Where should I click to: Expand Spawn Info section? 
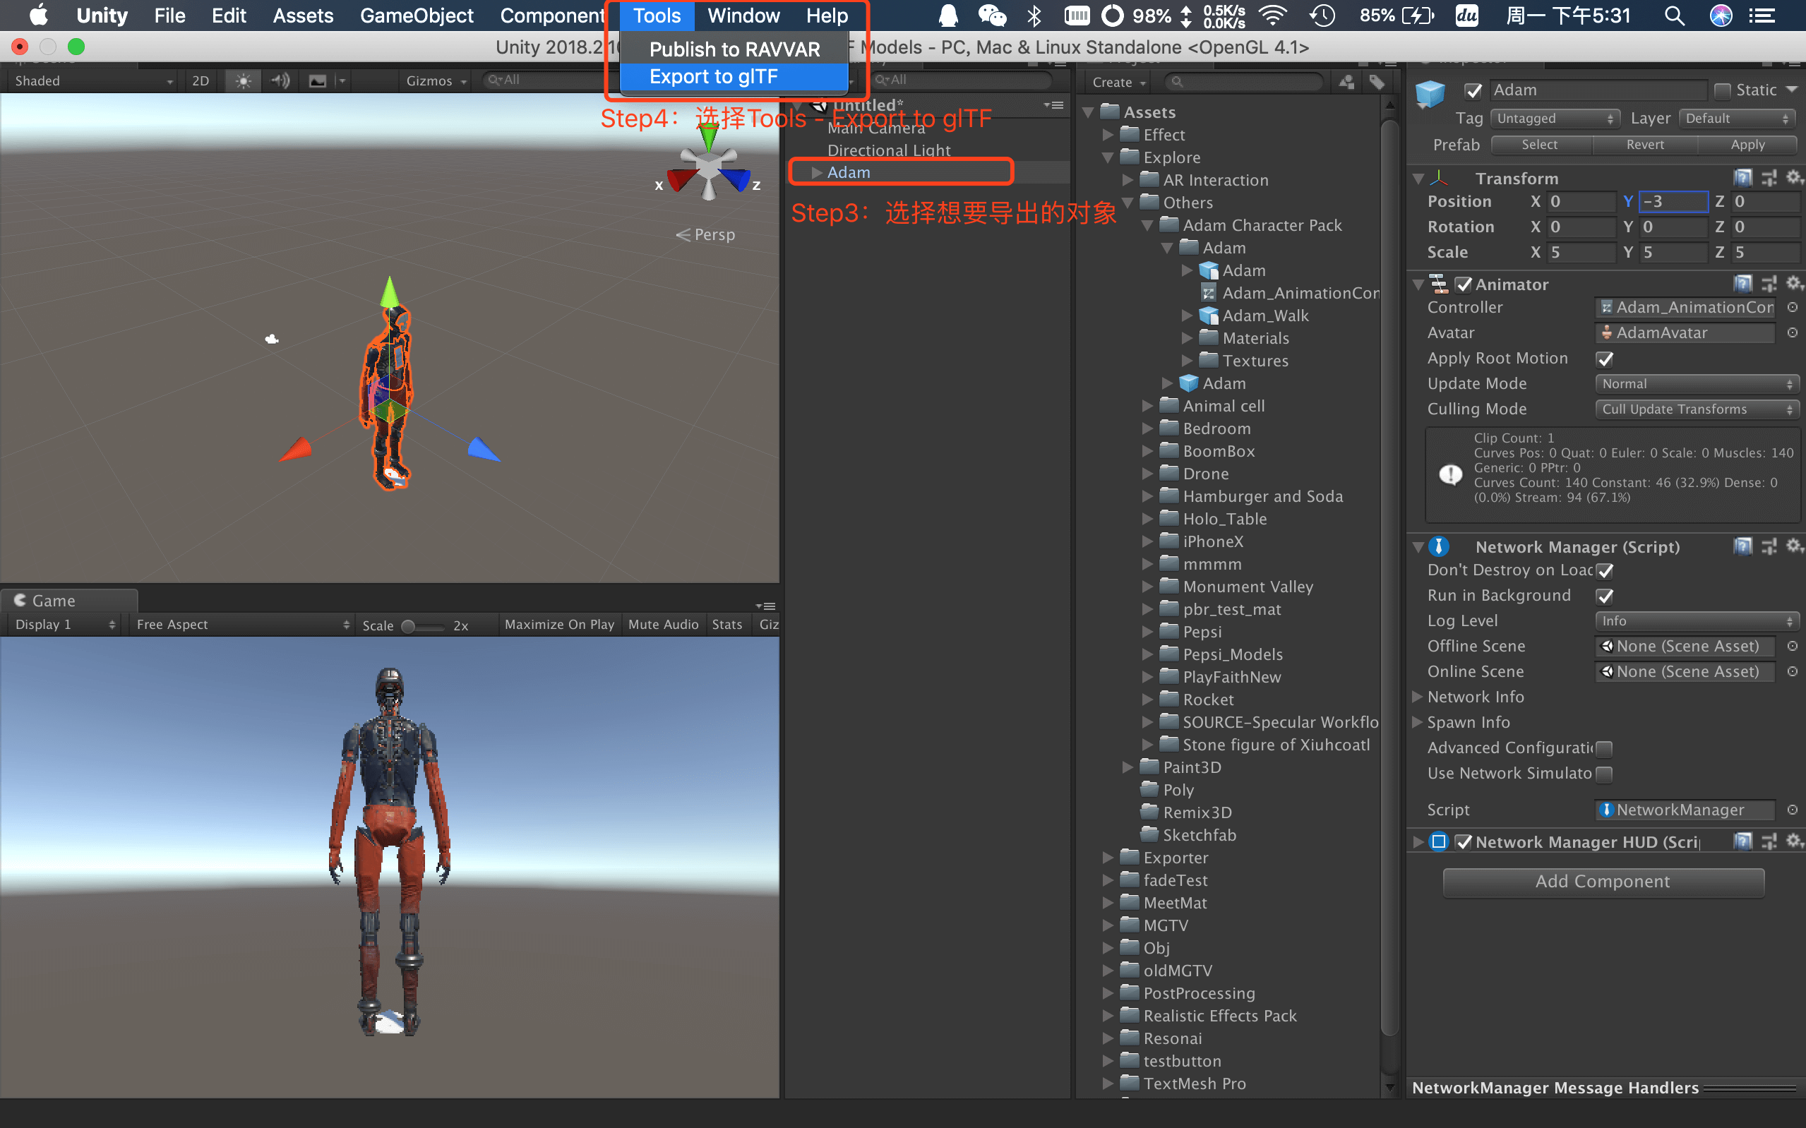tap(1418, 721)
